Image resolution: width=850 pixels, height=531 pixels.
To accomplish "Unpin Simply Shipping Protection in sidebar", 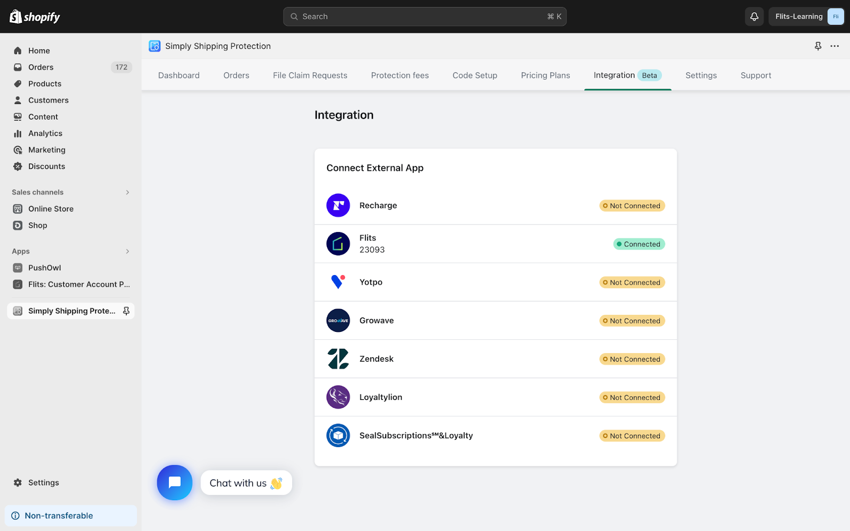I will click(x=126, y=311).
